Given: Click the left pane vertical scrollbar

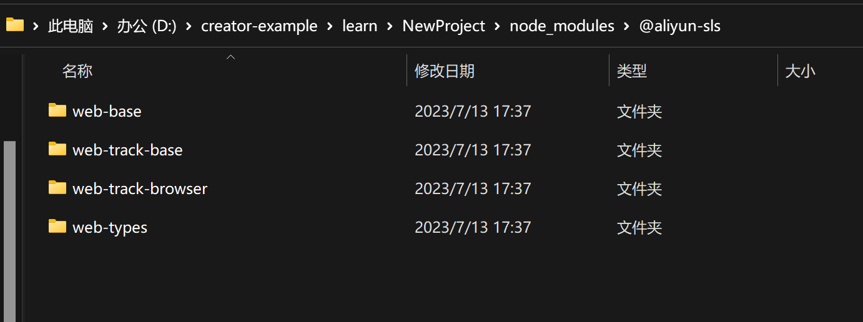Looking at the screenshot, I should click(x=9, y=231).
